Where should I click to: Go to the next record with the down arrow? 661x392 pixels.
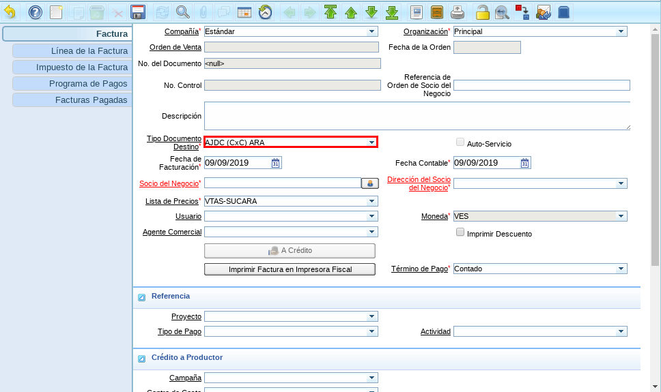click(x=371, y=12)
